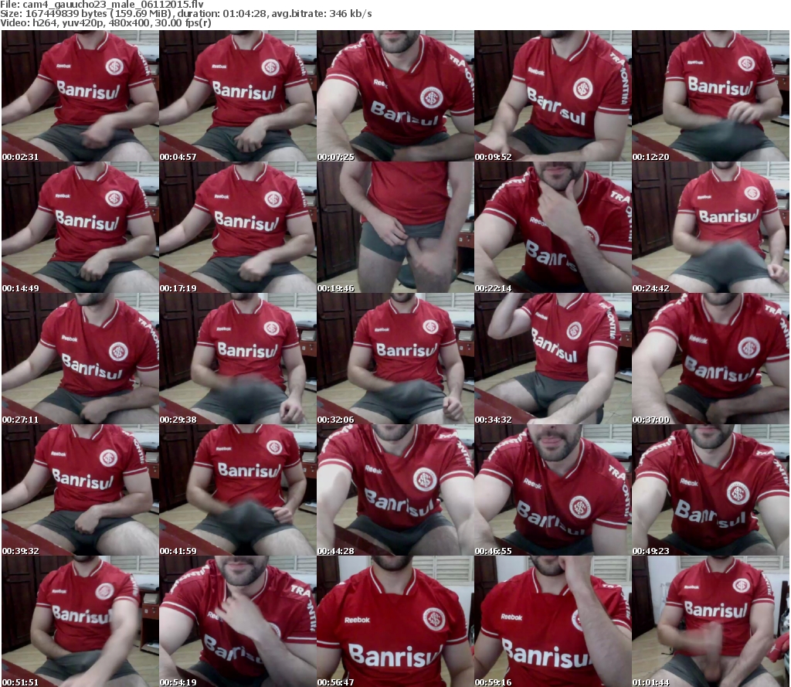View the thumbnail at 00:27:11
Image resolution: width=791 pixels, height=687 pixels.
click(x=80, y=359)
